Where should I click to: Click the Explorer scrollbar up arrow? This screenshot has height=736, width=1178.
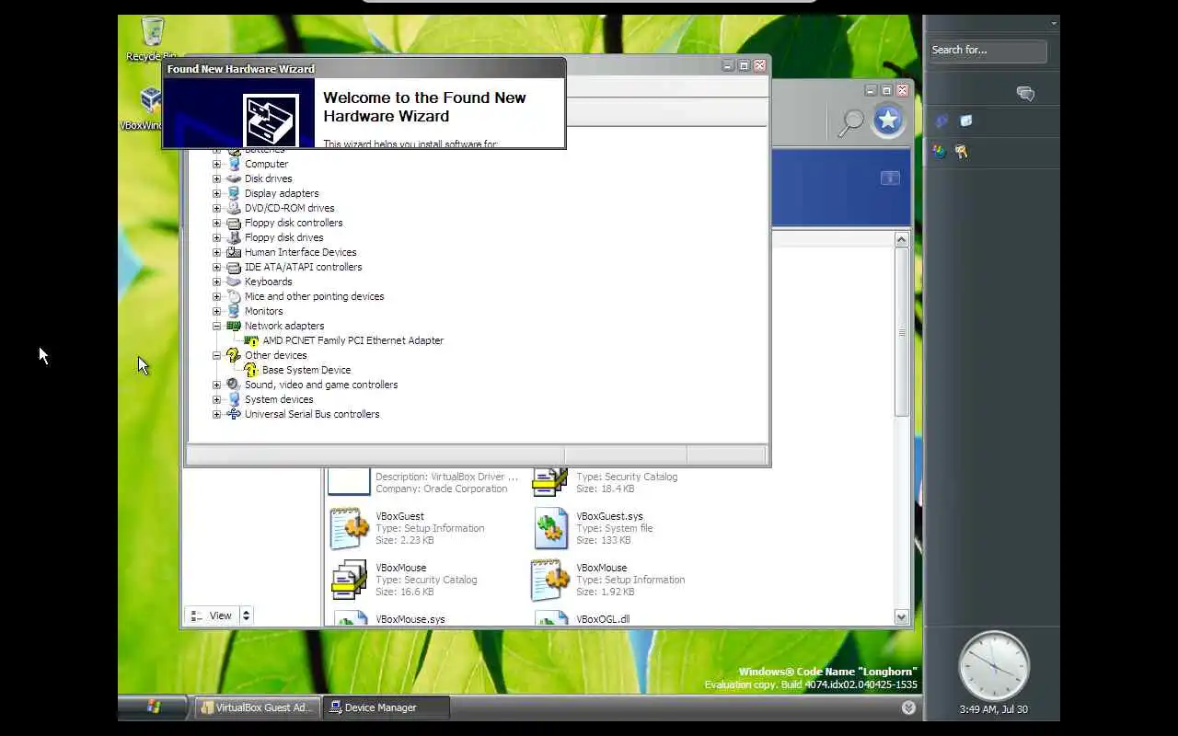point(901,239)
